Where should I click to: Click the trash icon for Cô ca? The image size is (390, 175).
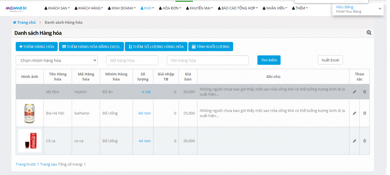(x=364, y=141)
